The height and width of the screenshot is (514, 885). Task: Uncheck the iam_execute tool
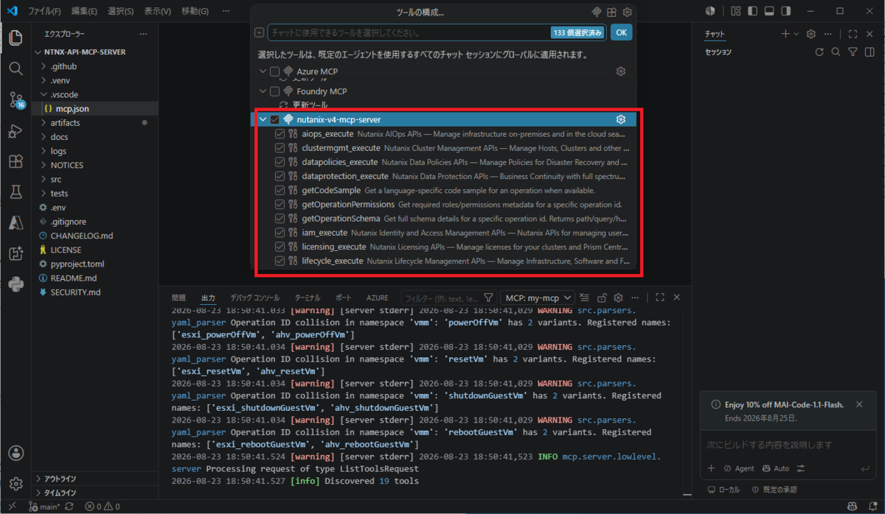[280, 233]
